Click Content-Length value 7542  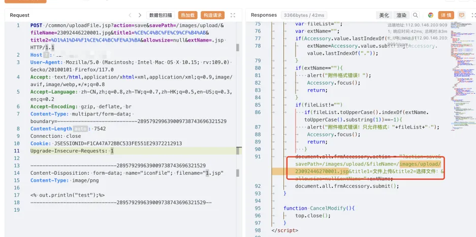100,129
